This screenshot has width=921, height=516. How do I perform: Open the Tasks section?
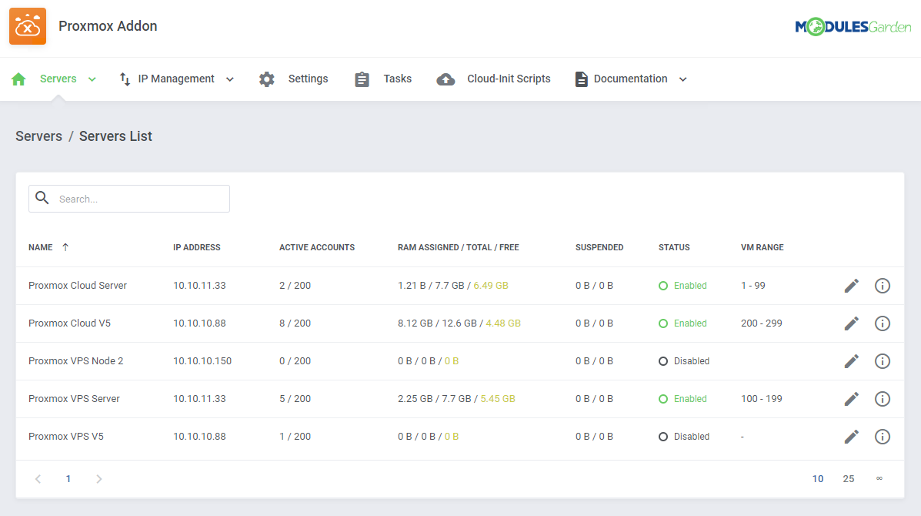pos(397,78)
